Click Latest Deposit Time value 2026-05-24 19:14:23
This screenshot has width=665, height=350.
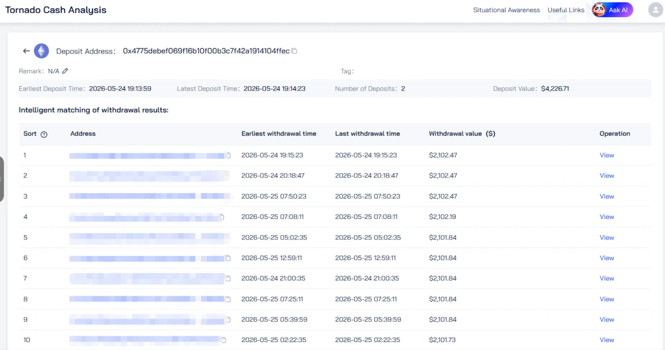275,89
